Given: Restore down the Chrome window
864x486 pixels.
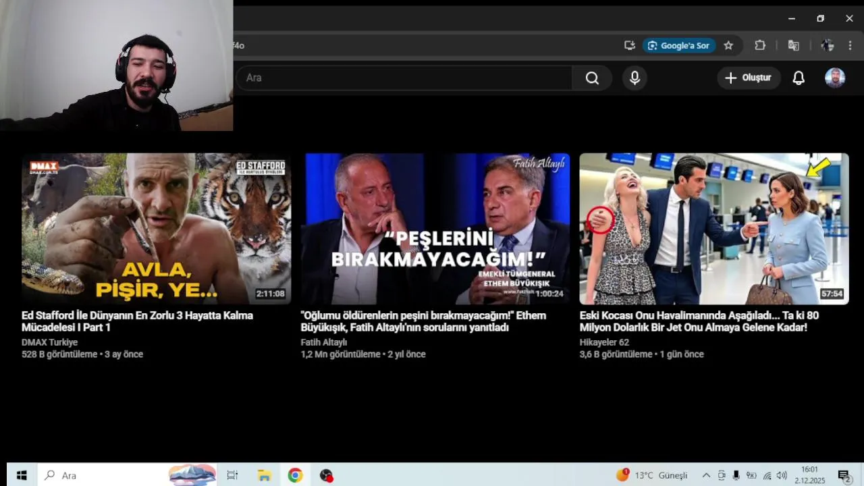Looking at the screenshot, I should tap(821, 19).
